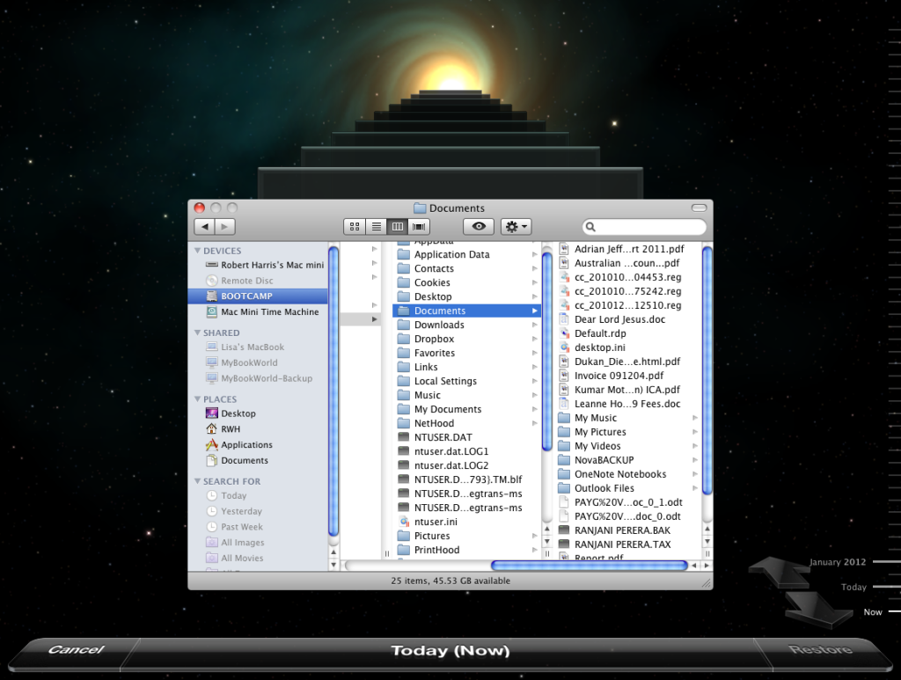Go to newer backup with forward arrow
901x680 pixels.
[818, 611]
